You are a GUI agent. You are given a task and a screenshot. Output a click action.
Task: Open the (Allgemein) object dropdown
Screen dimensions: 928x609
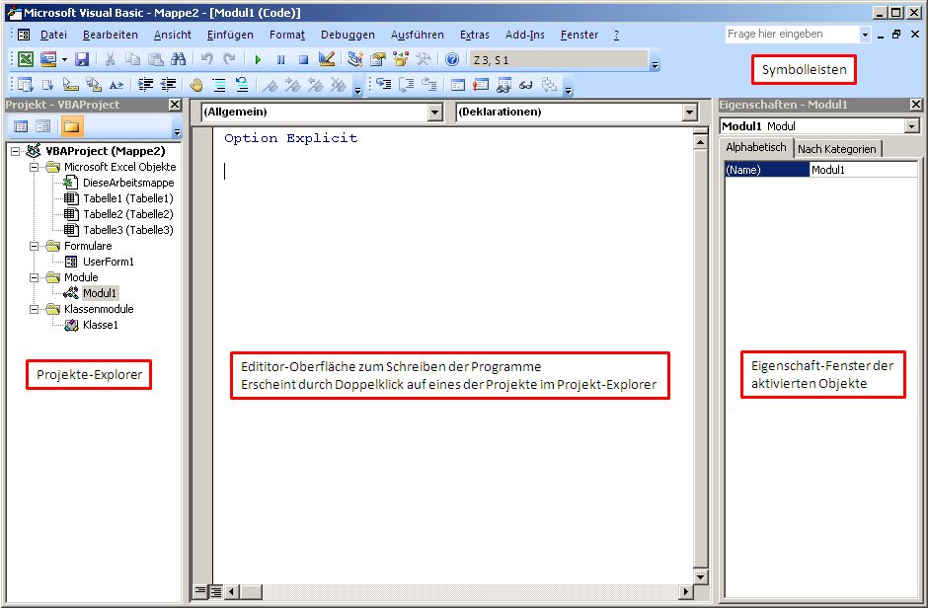click(x=435, y=112)
